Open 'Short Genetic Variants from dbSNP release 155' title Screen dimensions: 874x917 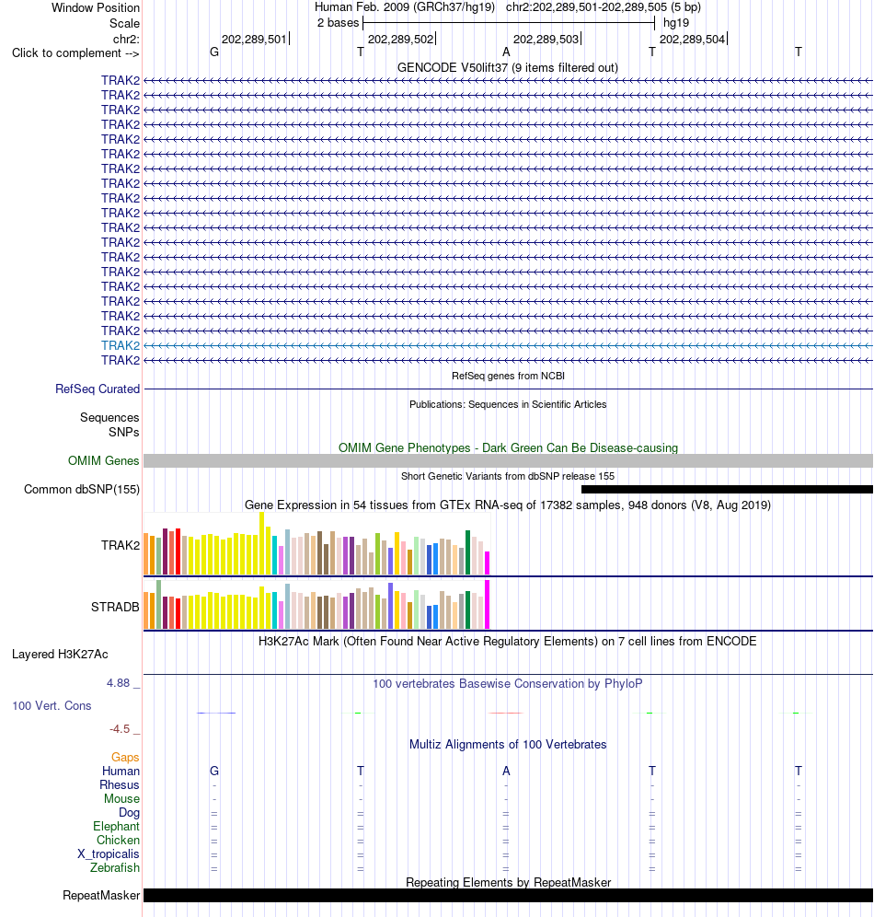pos(508,476)
